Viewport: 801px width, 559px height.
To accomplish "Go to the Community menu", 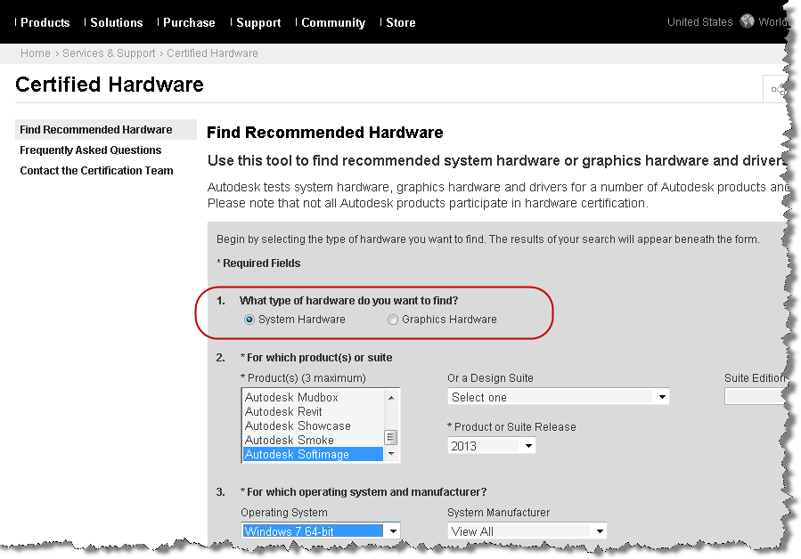I will coord(333,22).
